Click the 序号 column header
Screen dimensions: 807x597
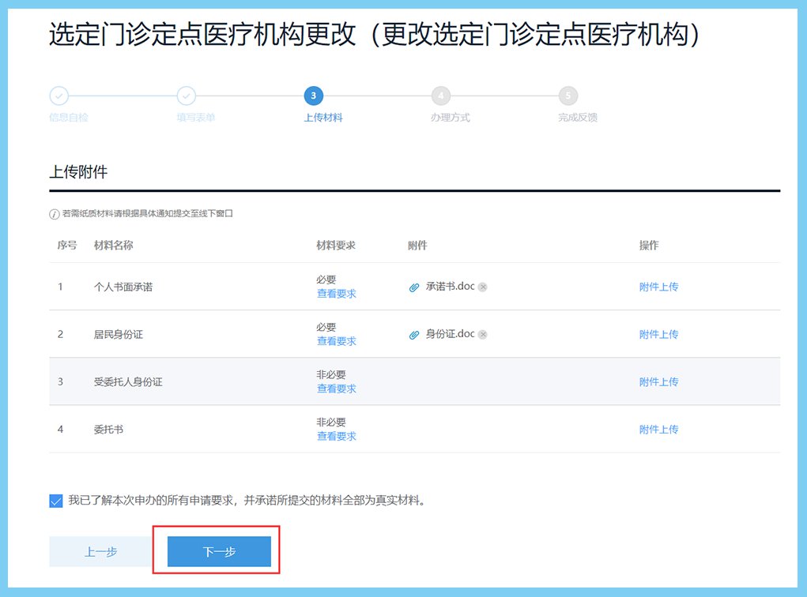click(x=67, y=246)
